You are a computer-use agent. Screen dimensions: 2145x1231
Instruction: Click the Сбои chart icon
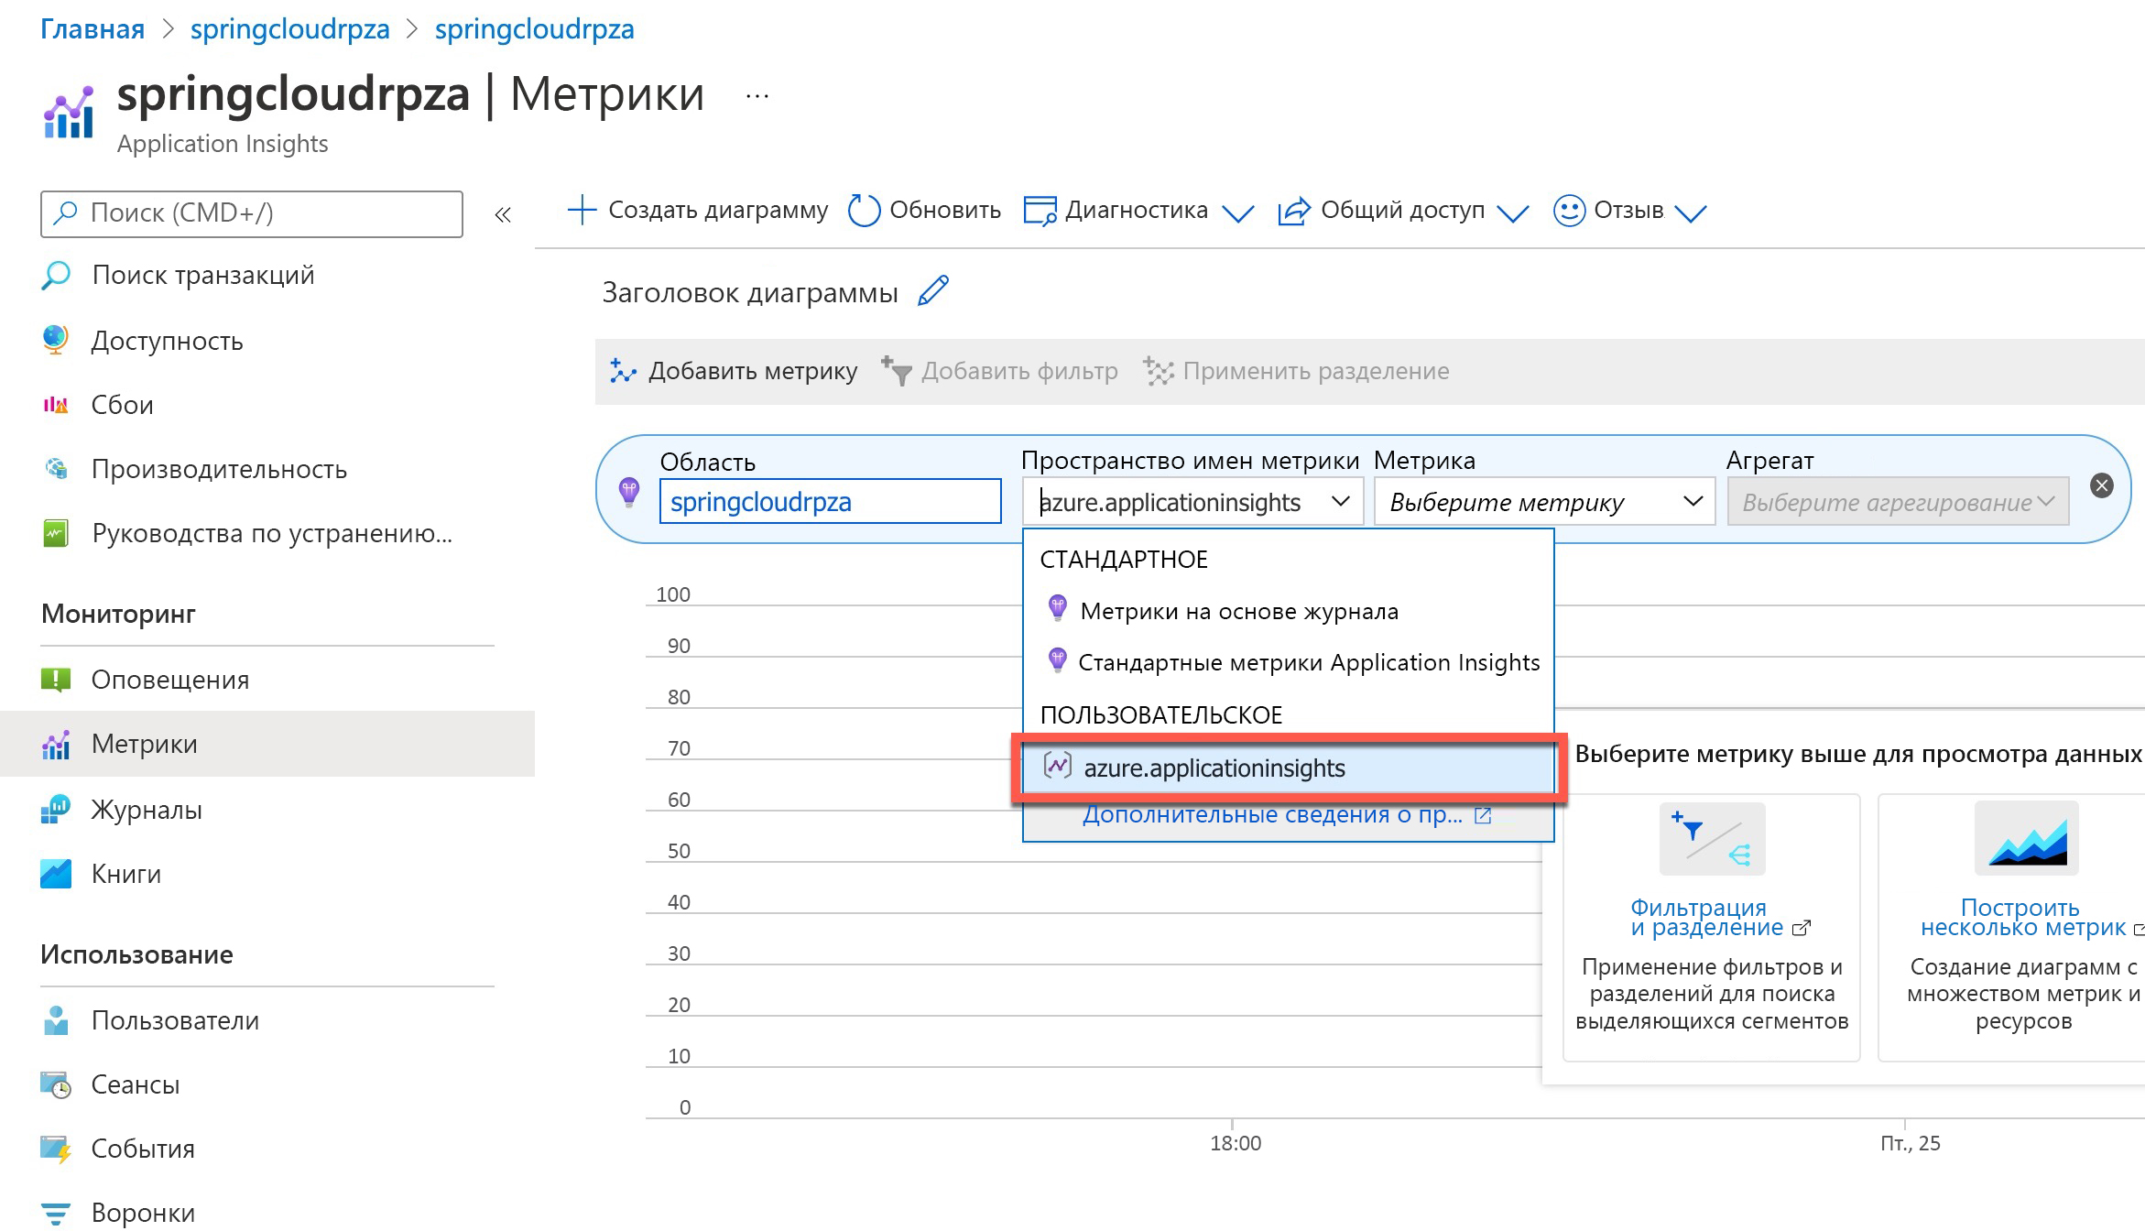click(56, 404)
